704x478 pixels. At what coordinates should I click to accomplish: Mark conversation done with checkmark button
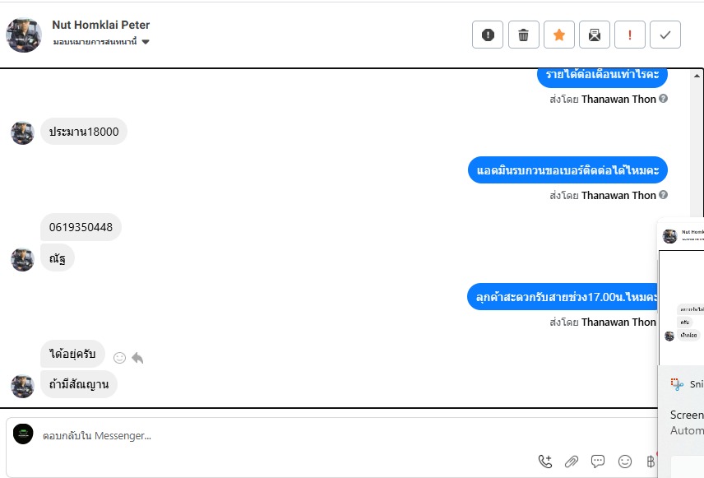pyautogui.click(x=665, y=35)
